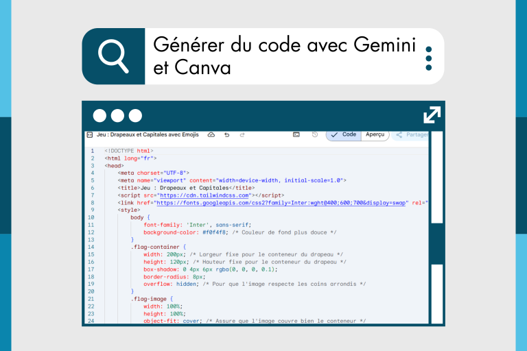Click the '<head>' tag on line 3
Image resolution: width=527 pixels, height=351 pixels.
pyautogui.click(x=114, y=166)
